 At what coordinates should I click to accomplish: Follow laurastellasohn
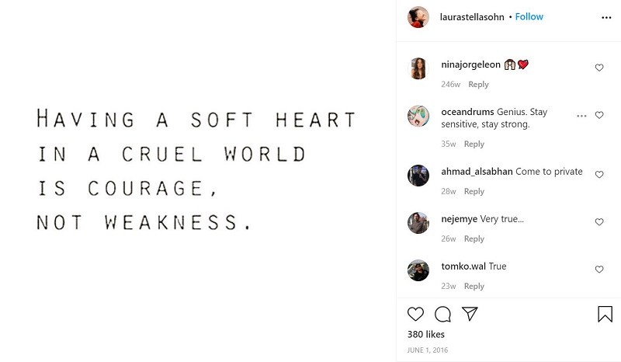point(529,17)
